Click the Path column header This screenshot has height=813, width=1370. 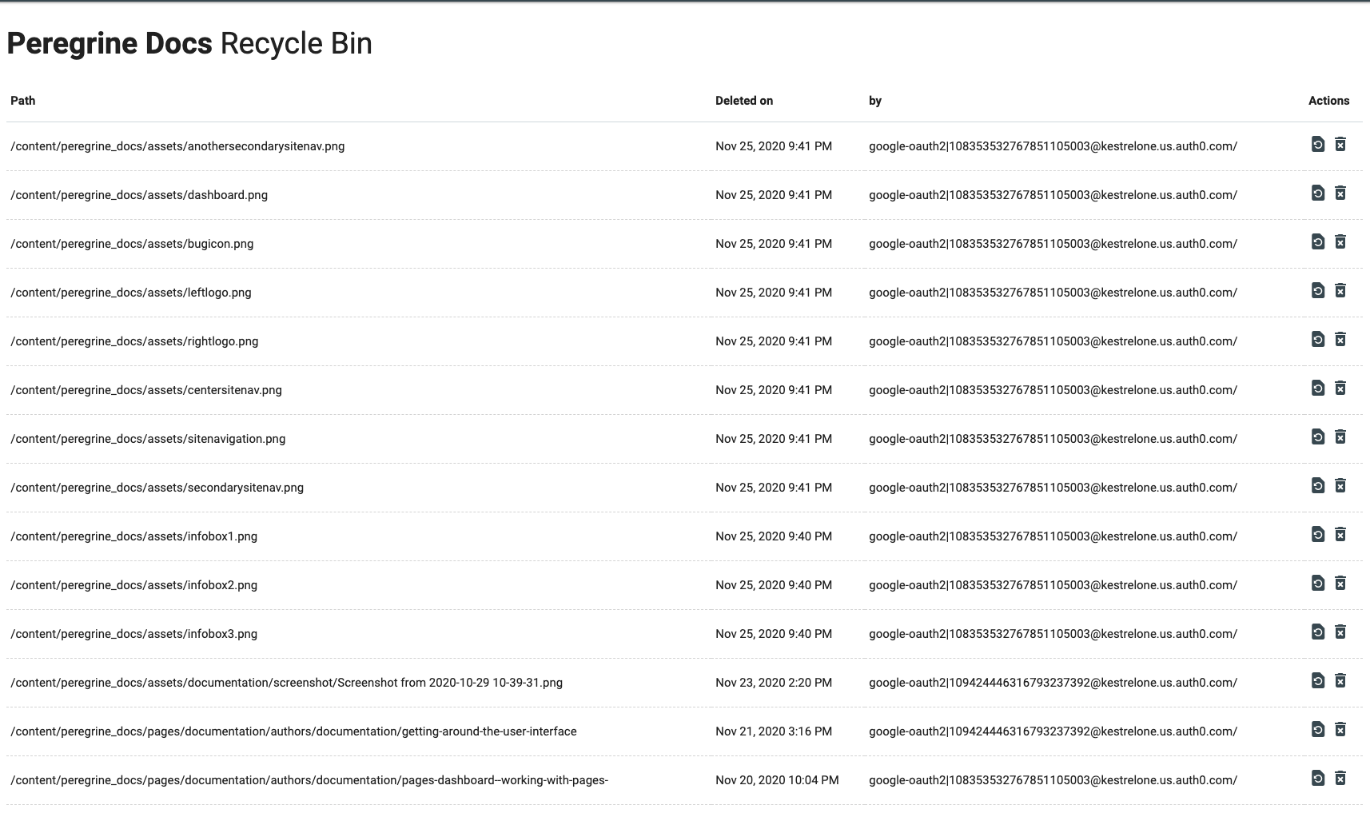[23, 101]
